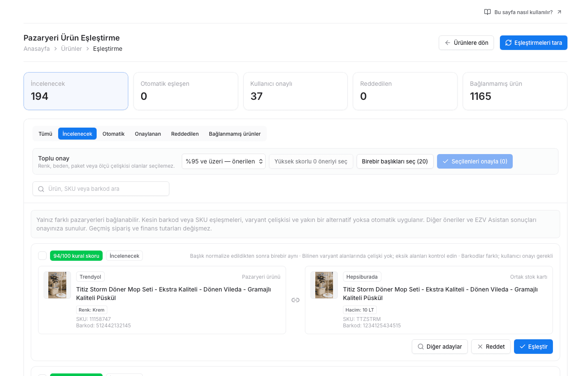Focus the Ürün, SKU veya barkod search field
Image resolution: width=582 pixels, height=376 pixels.
101,189
